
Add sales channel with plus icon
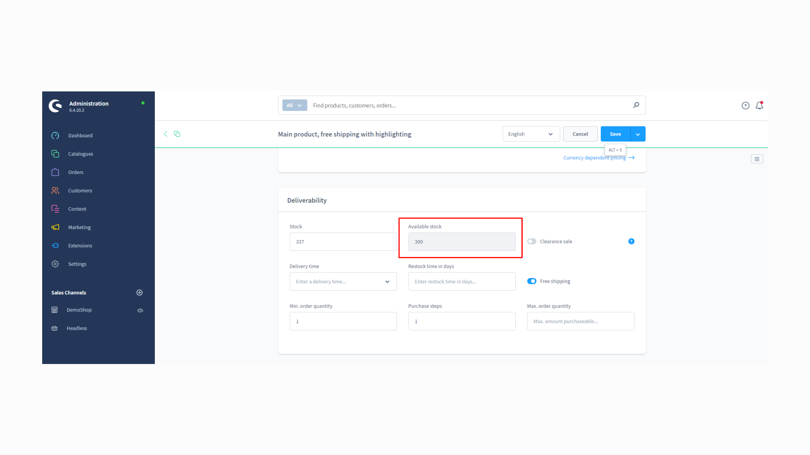[140, 293]
